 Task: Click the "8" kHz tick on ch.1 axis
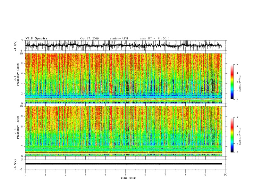click(23, 63)
